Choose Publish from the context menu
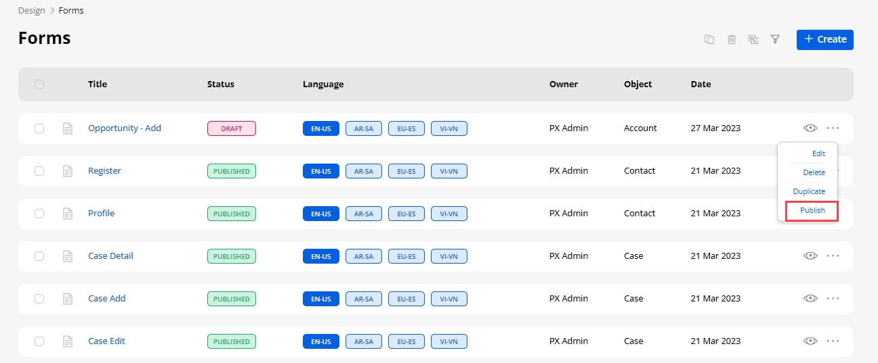The height and width of the screenshot is (363, 878). coord(812,210)
